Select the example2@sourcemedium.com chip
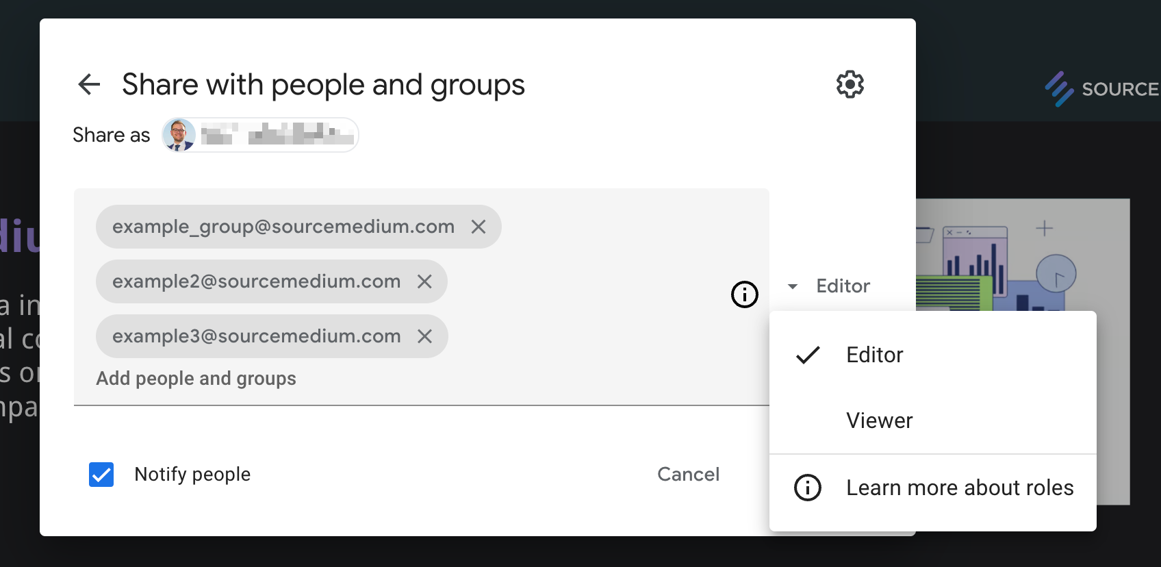Viewport: 1161px width, 567px height. click(256, 281)
